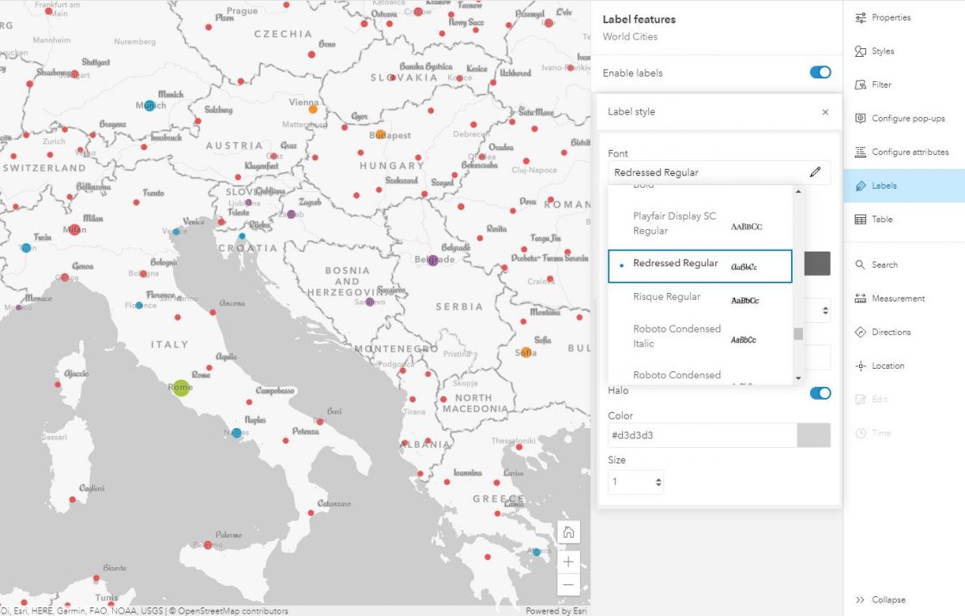Open the Font name dropdown
This screenshot has width=965, height=616.
[x=719, y=172]
